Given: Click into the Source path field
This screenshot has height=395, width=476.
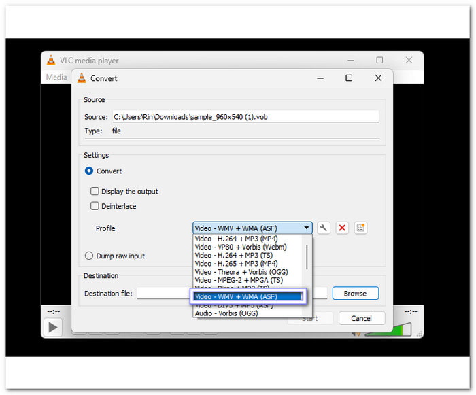Looking at the screenshot, I should tap(245, 116).
